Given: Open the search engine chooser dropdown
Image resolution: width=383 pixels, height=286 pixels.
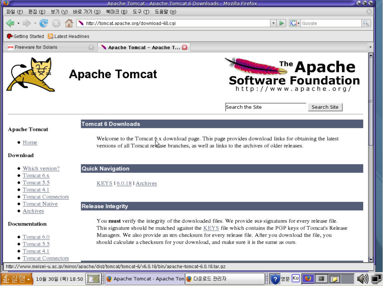Looking at the screenshot, I should coord(298,24).
